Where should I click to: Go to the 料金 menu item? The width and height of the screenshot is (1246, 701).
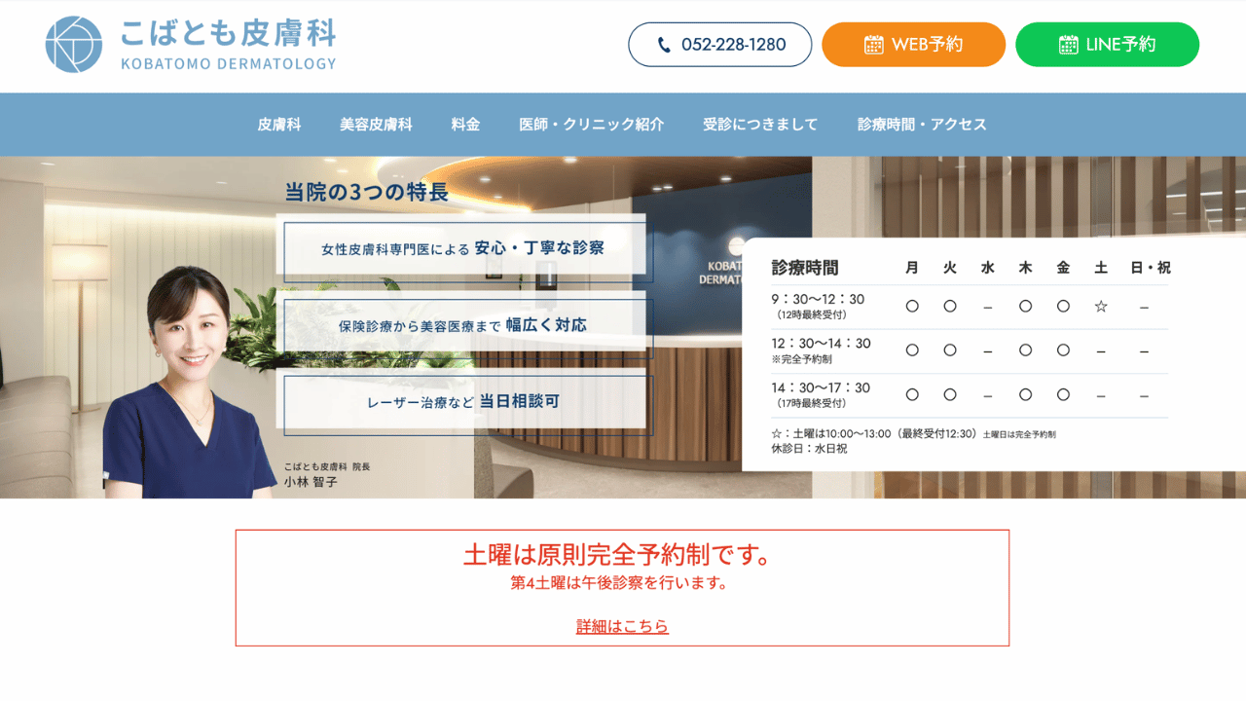click(465, 125)
